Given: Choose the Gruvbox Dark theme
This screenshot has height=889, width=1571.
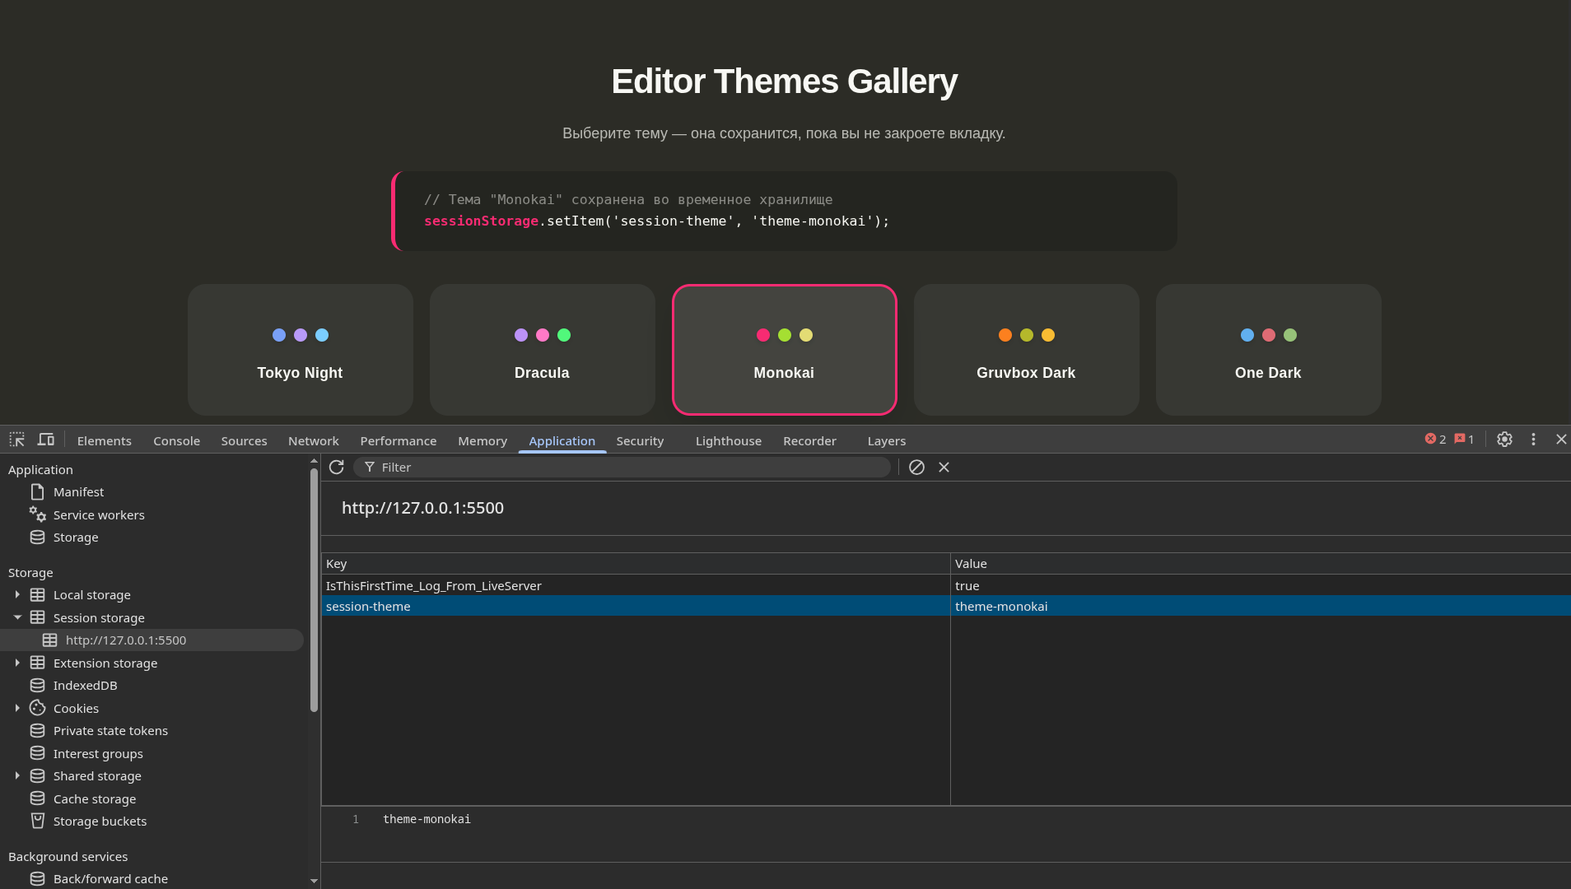Looking at the screenshot, I should tap(1025, 349).
